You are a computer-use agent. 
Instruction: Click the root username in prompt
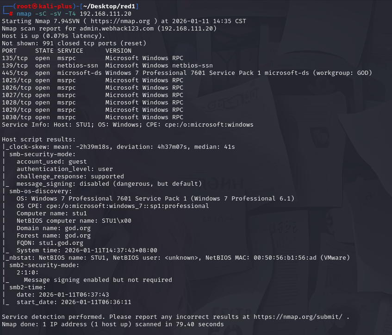[24, 6]
